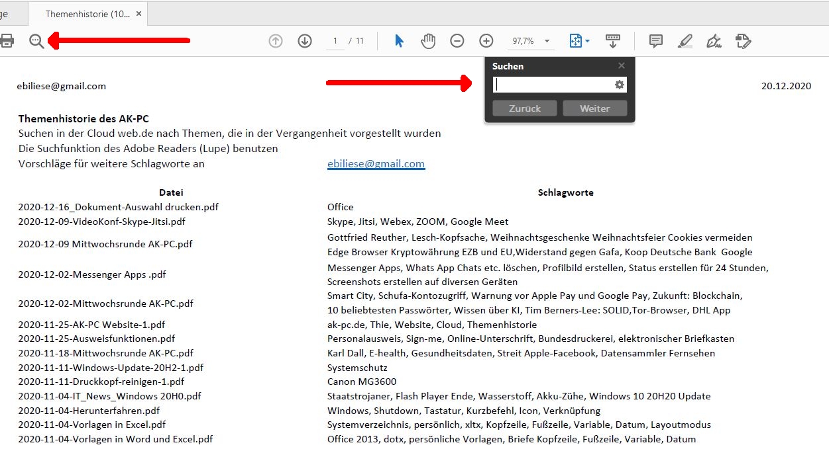Close the Suchen search panel
829x449 pixels.
[x=621, y=65]
